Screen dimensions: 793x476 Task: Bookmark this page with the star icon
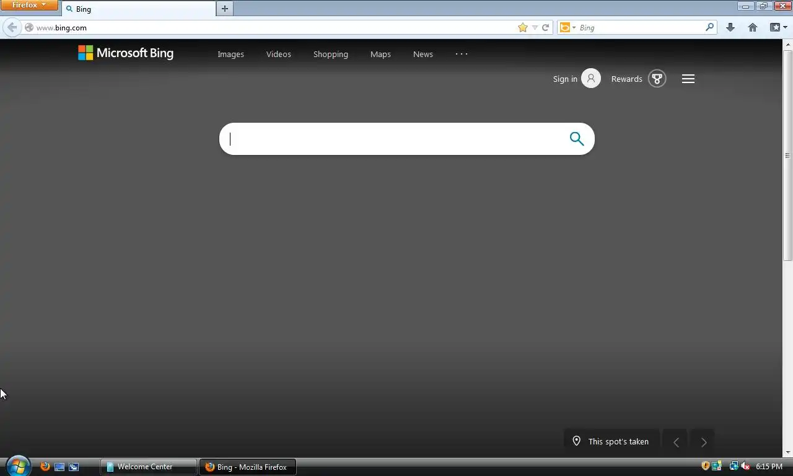523,27
